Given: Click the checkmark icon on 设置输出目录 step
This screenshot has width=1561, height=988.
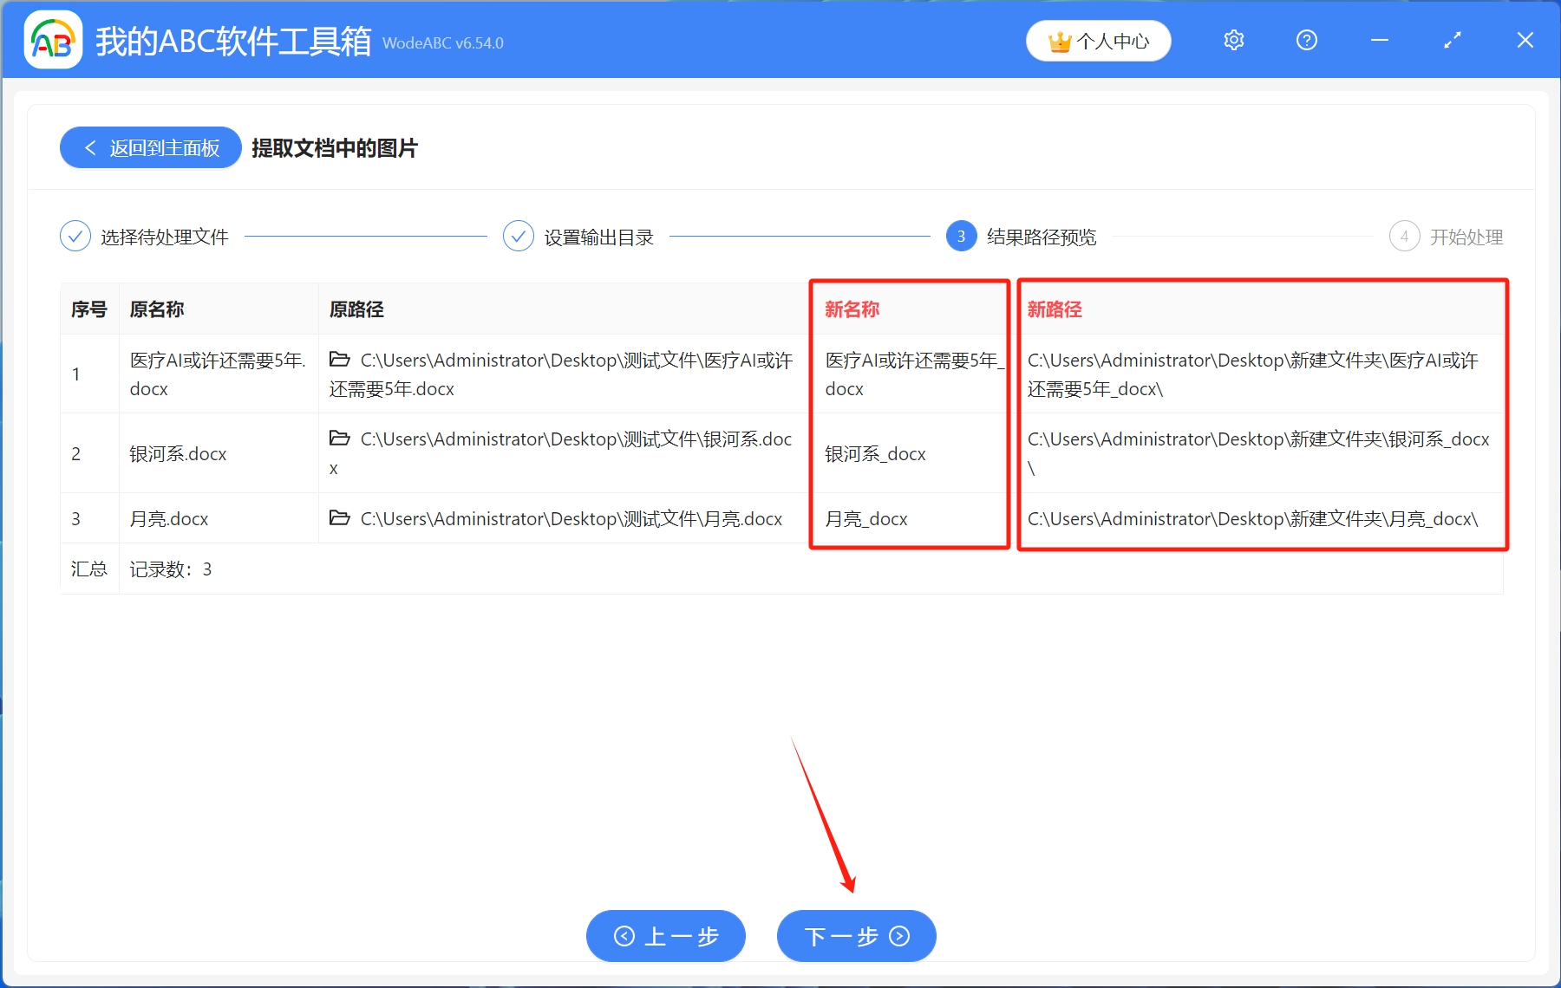Looking at the screenshot, I should [x=519, y=236].
